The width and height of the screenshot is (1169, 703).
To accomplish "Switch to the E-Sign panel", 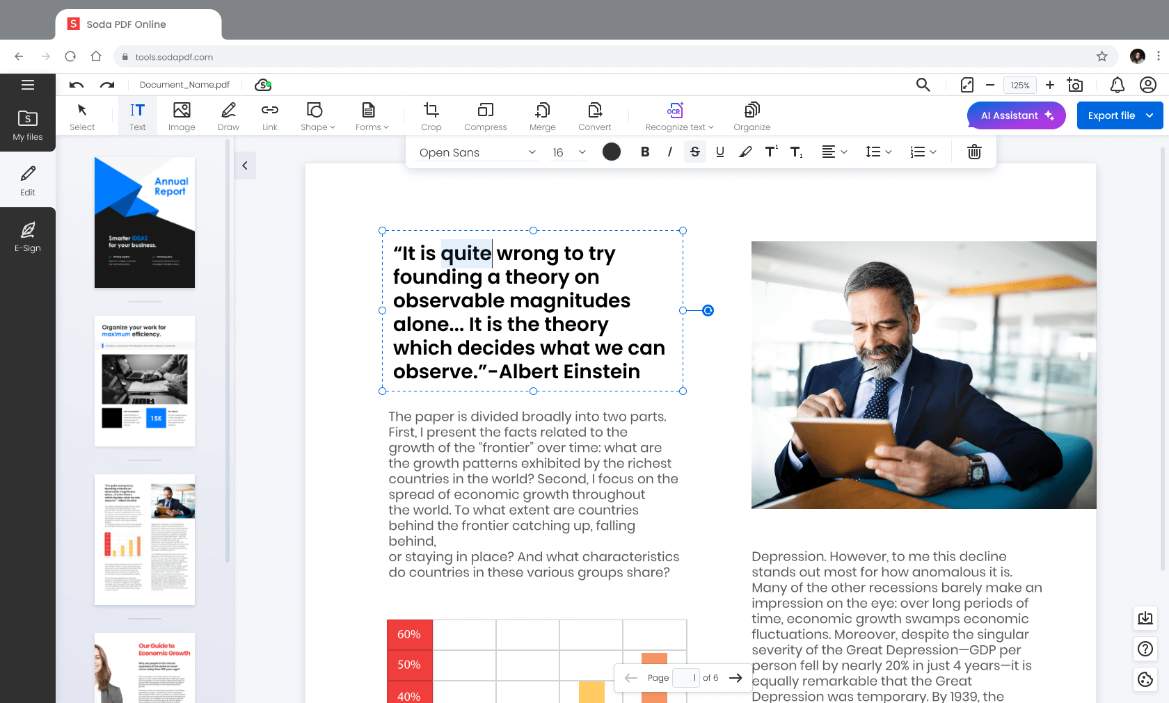I will coord(28,236).
